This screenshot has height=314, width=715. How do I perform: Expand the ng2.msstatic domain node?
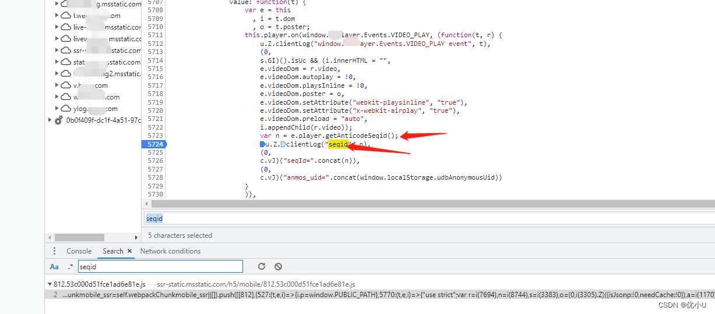click(x=57, y=74)
